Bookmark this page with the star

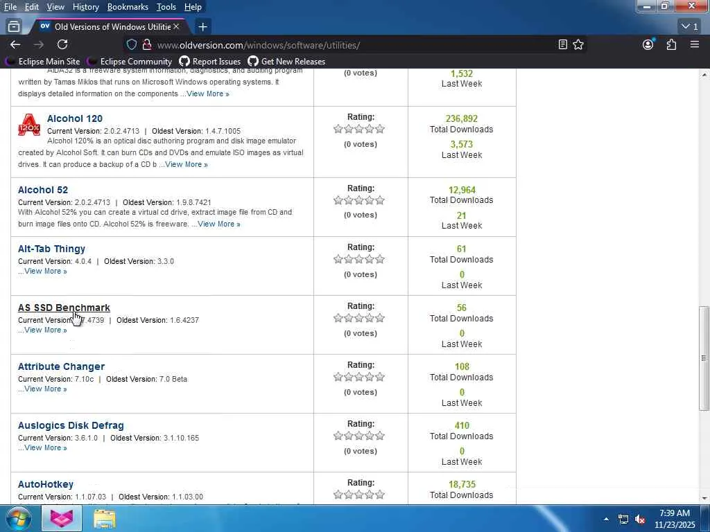click(578, 45)
